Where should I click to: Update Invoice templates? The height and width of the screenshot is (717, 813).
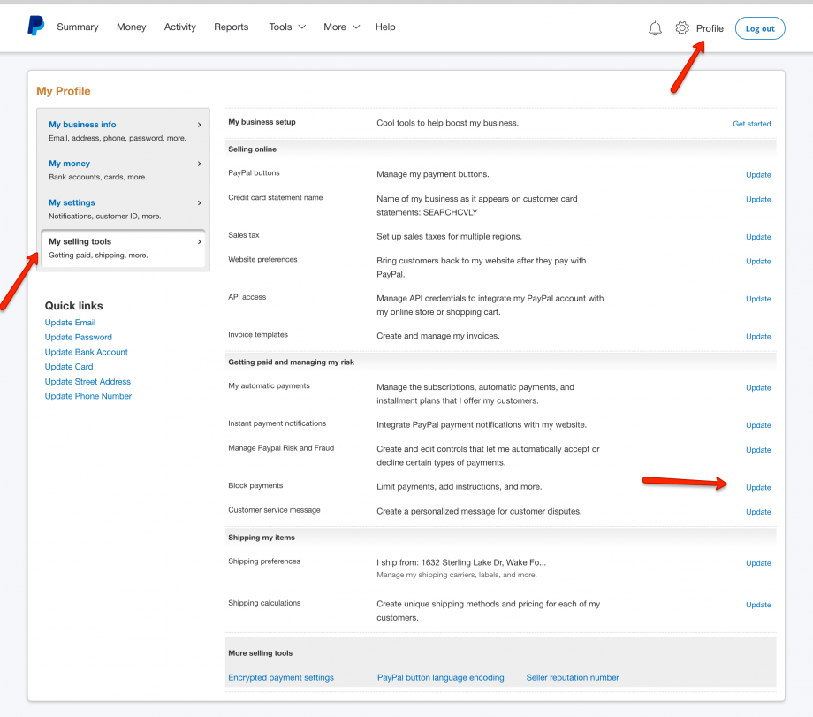pos(758,337)
